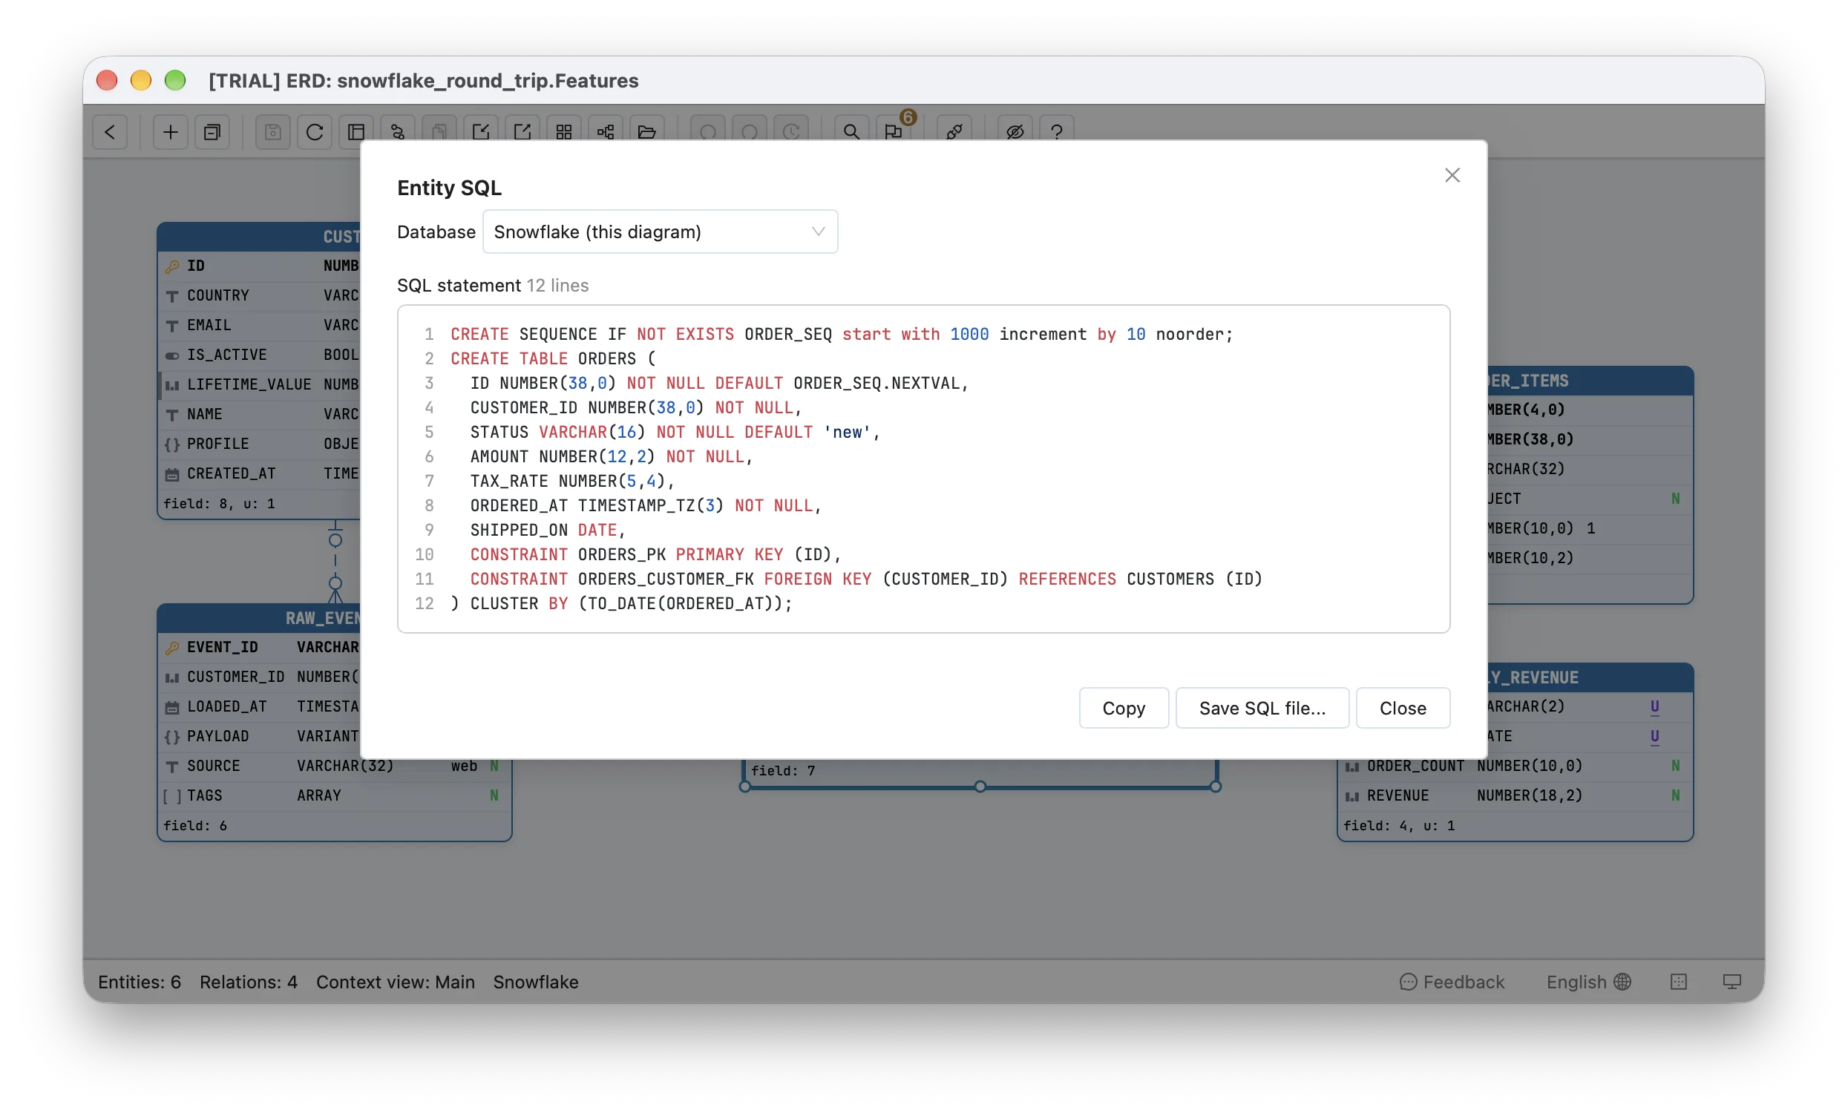
Task: Select the PAYLOAD row in RAW_EVENTS table
Action: point(260,736)
